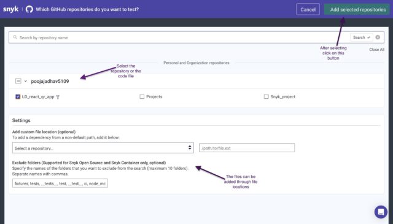This screenshot has width=393, height=224.
Task: Clear search with the round X icon
Action: tap(378, 37)
